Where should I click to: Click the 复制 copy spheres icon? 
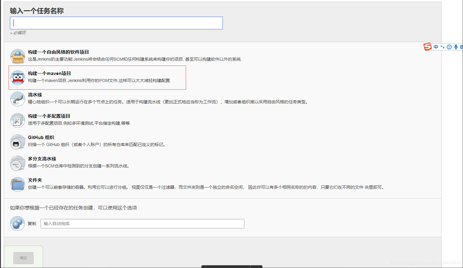click(17, 223)
